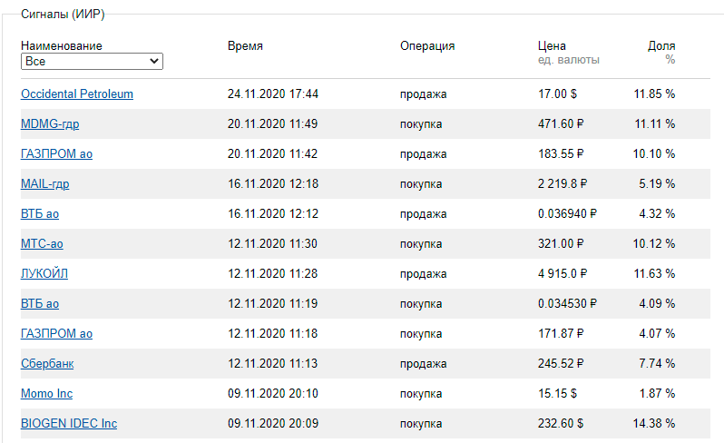Click the 14.38 % share value
The width and height of the screenshot is (724, 443).
654,424
